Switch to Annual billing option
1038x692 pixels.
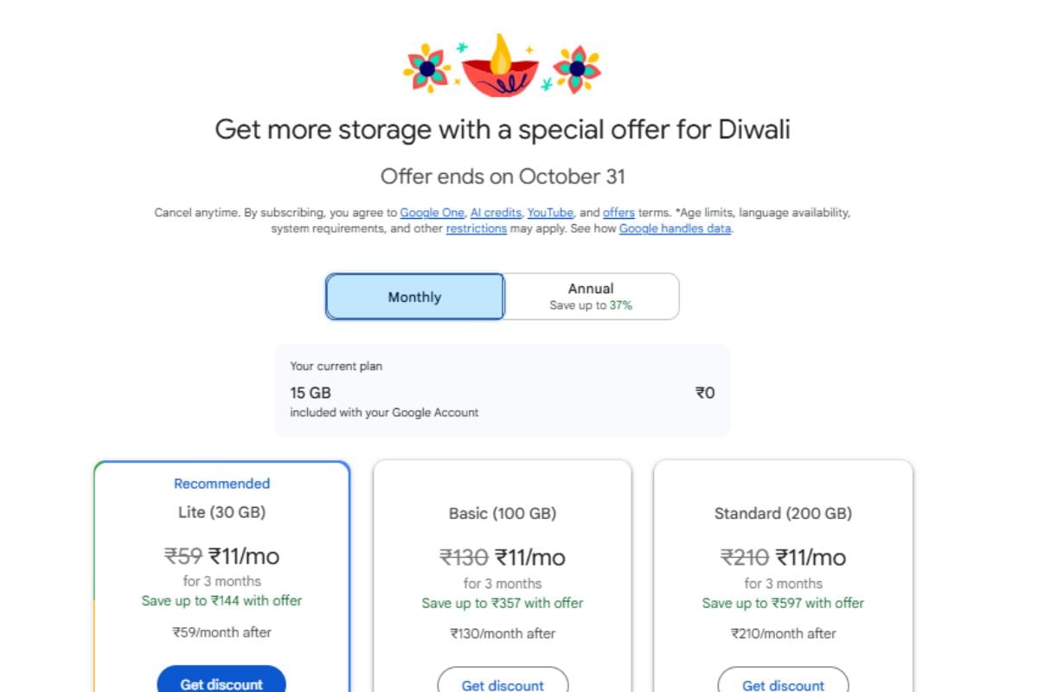591,297
